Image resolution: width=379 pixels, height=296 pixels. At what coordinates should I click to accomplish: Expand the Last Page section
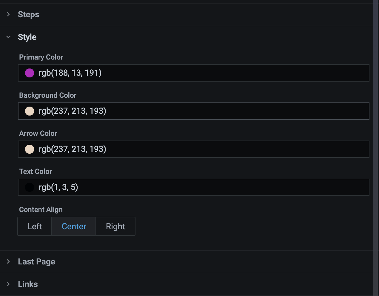(7, 261)
